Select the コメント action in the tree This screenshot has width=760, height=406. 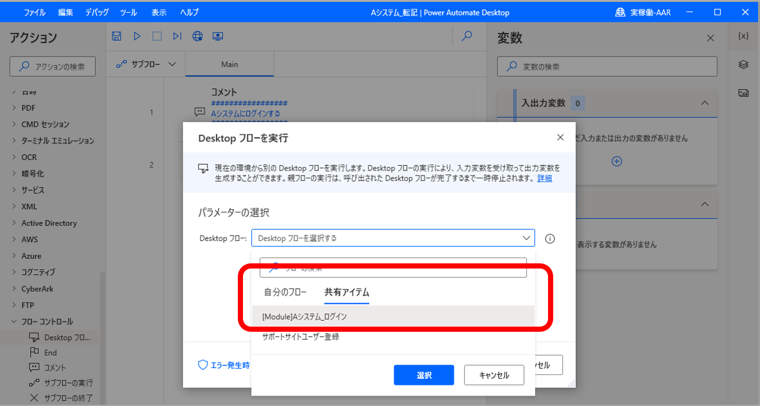click(x=48, y=367)
